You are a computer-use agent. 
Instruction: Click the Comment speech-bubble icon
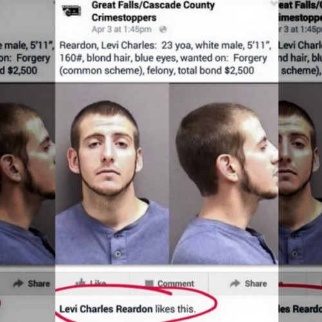click(x=149, y=283)
